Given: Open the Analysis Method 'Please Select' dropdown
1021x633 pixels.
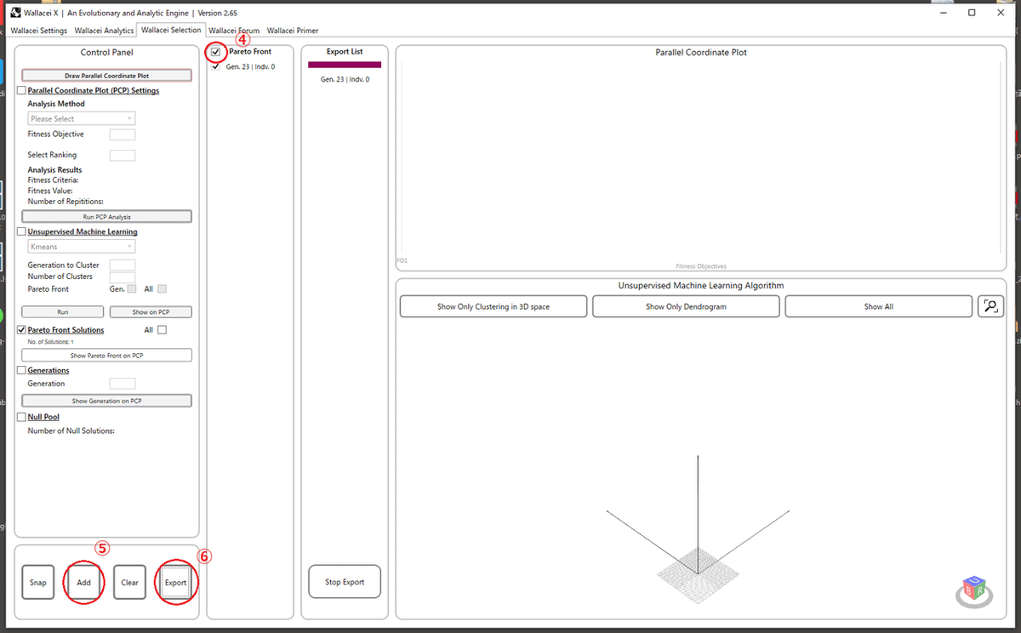Looking at the screenshot, I should point(82,119).
